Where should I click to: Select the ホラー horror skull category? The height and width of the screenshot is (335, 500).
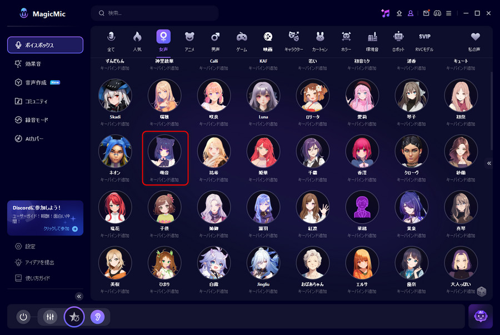346,37
